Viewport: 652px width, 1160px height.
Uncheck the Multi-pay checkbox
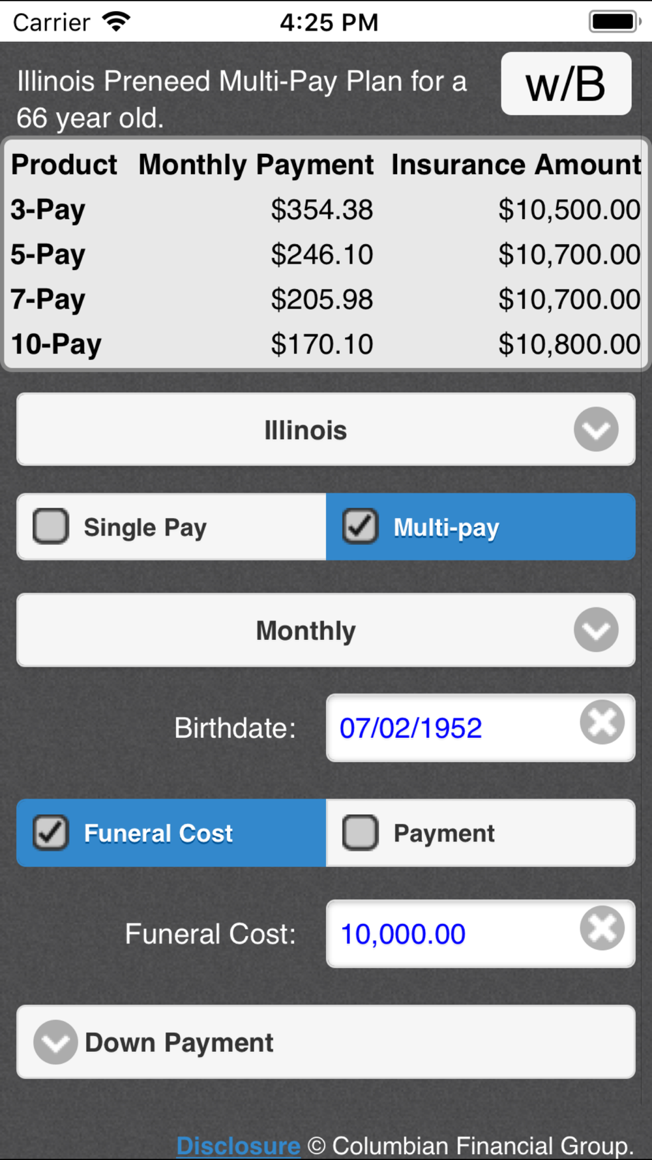(x=360, y=526)
